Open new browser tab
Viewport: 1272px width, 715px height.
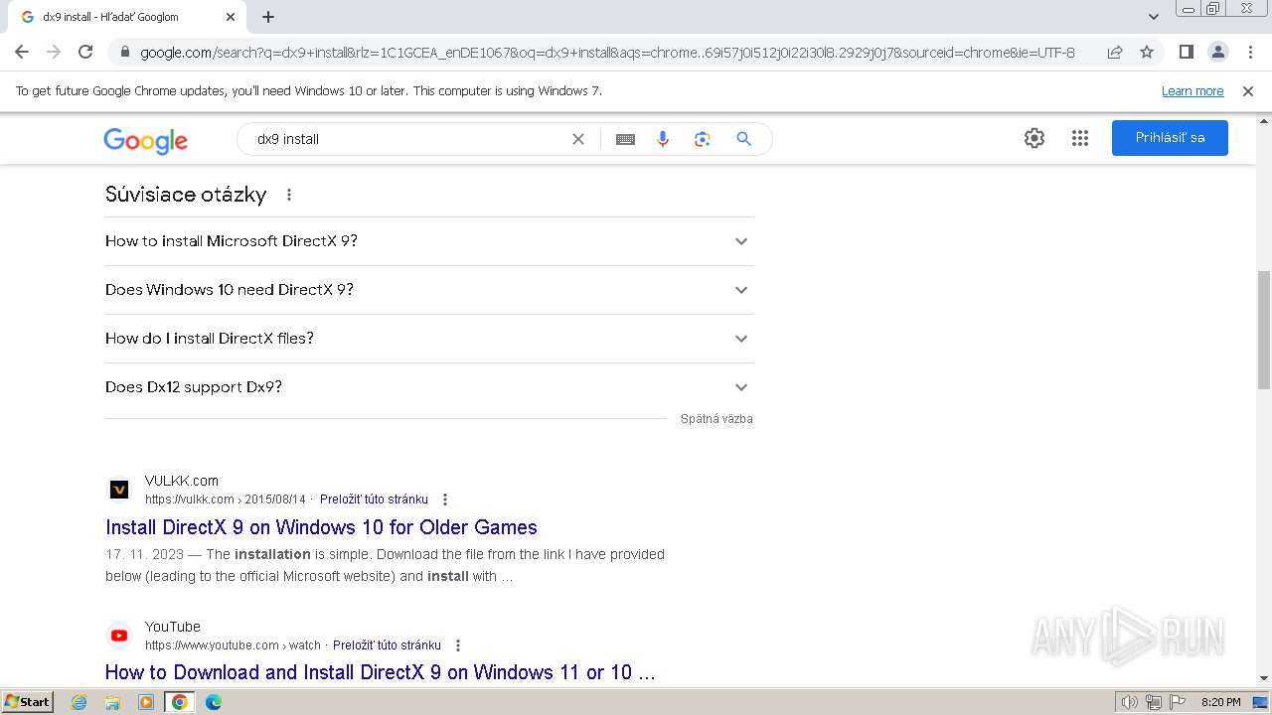pos(268,17)
